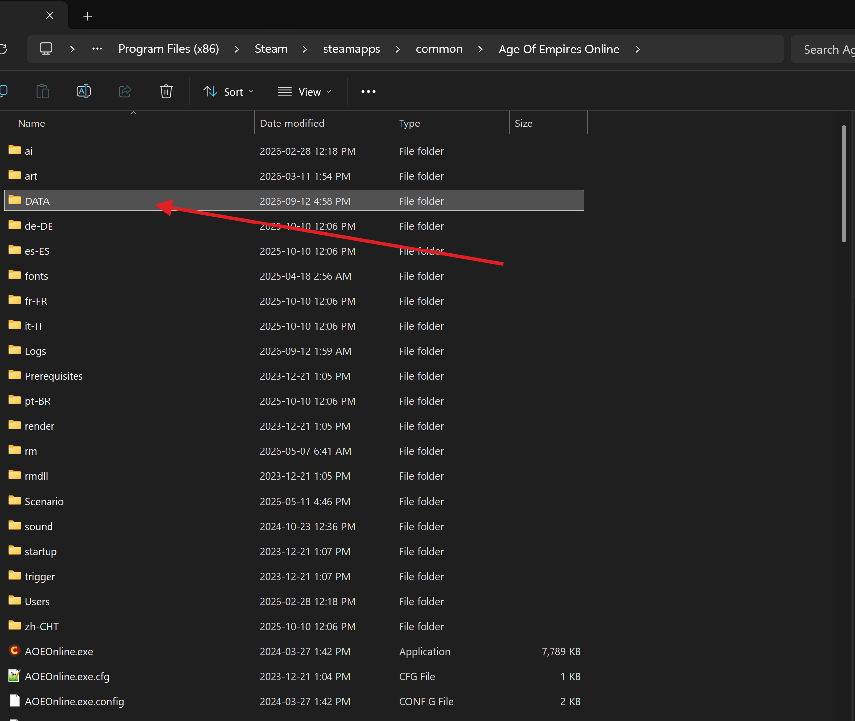Click the Share icon in toolbar
This screenshot has height=721, width=855.
click(x=125, y=91)
